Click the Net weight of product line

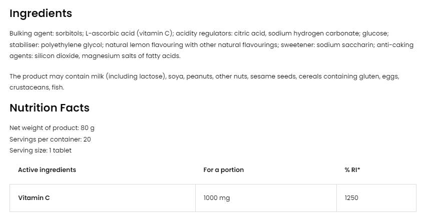coord(52,127)
